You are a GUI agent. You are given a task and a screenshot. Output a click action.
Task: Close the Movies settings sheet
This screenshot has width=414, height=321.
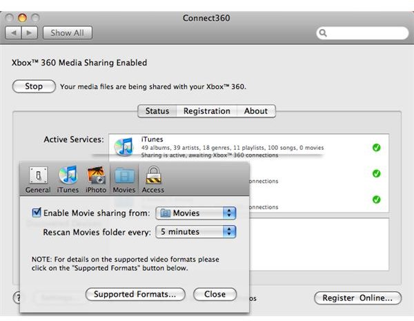[215, 294]
